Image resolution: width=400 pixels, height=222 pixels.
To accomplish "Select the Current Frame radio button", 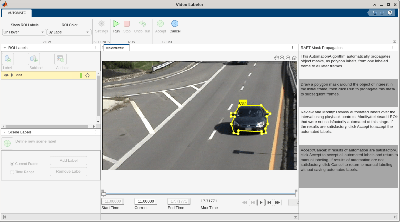I will (x=12, y=164).
